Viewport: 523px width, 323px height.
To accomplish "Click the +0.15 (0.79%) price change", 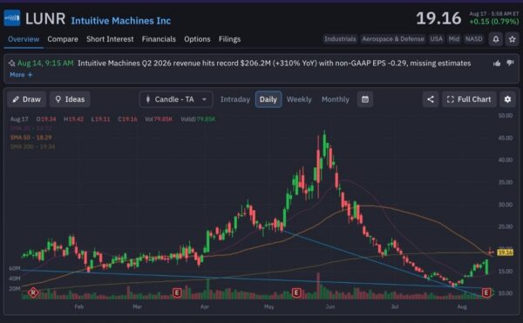I will (494, 21).
